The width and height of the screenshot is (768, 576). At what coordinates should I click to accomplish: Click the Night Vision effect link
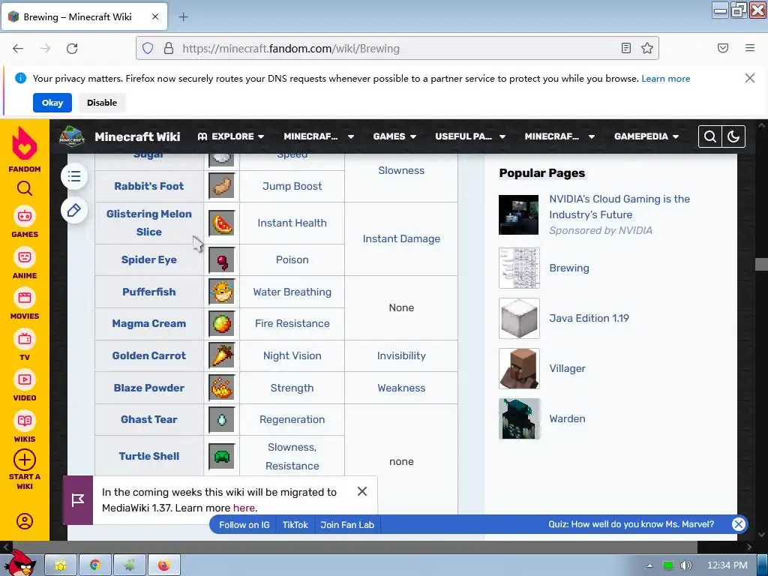click(292, 356)
